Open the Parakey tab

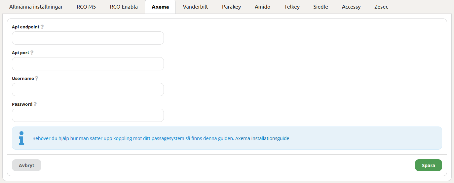pos(232,7)
